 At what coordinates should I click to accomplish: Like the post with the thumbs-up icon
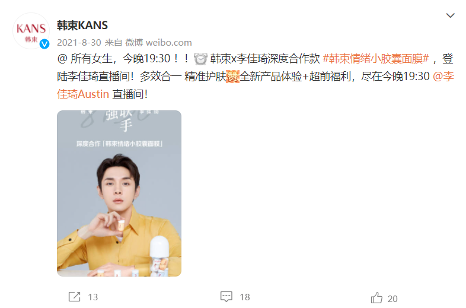(376, 297)
